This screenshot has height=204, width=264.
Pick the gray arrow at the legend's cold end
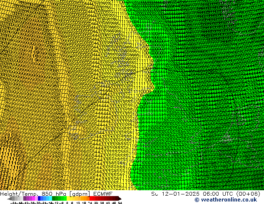tap(10, 199)
